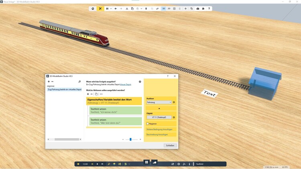Image resolution: width=301 pixels, height=169 pixels.
Task: Open the plugins puzzle piece icon
Action: pos(203,8)
